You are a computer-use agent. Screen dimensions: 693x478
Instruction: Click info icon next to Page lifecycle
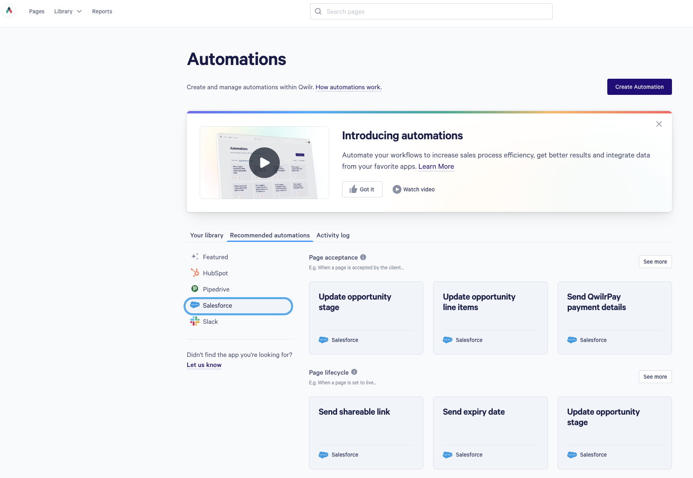click(354, 372)
